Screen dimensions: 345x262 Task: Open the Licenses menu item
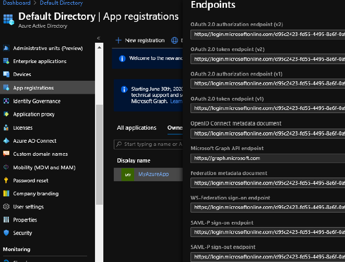[x=22, y=128]
